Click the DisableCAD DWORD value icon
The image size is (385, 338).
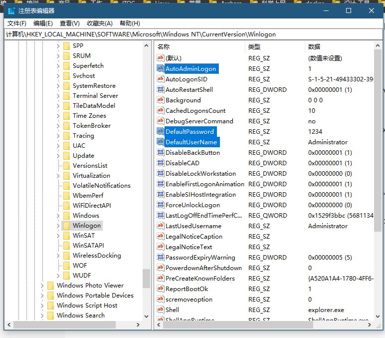(161, 163)
